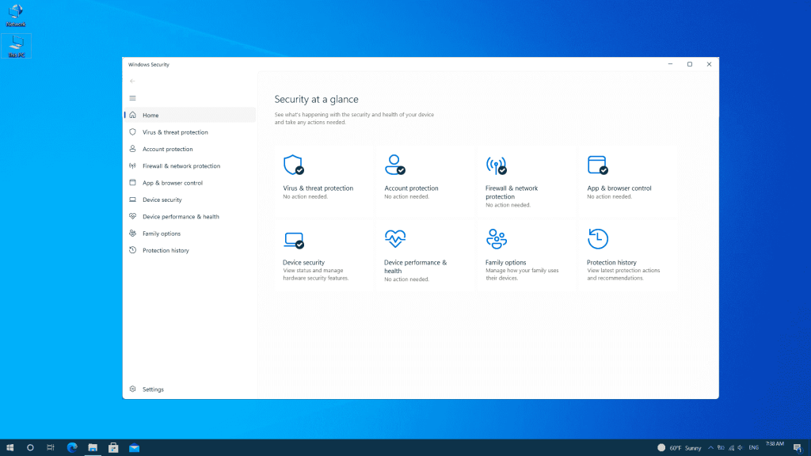Click the Settings gear icon in sidebar

[132, 389]
